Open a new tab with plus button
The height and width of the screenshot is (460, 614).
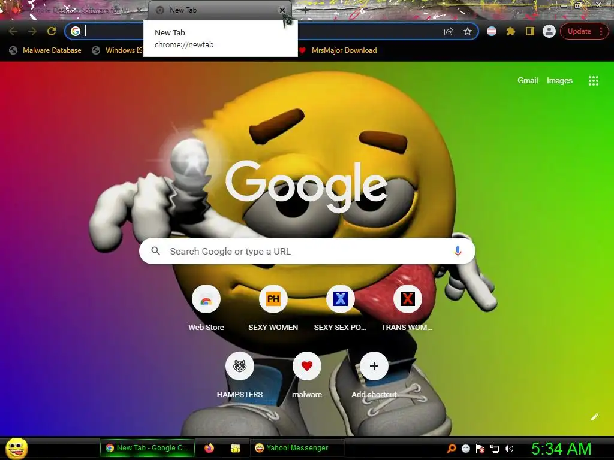pyautogui.click(x=305, y=11)
